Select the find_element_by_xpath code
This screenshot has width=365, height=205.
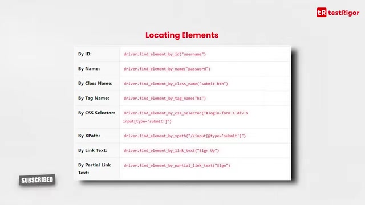point(185,136)
